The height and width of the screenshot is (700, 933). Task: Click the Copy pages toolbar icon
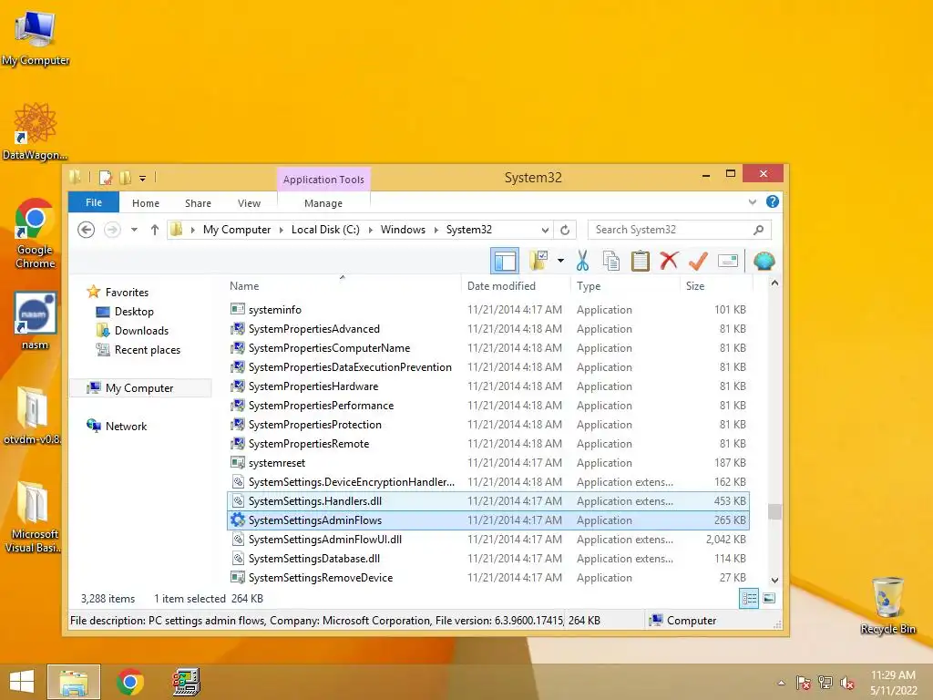(611, 261)
